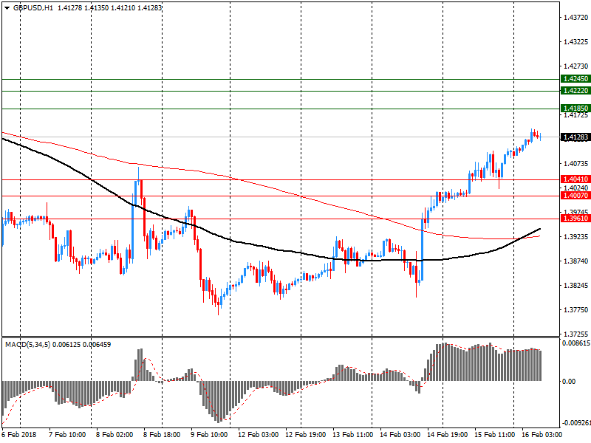Click the 1.40410 red support level label

pyautogui.click(x=575, y=179)
